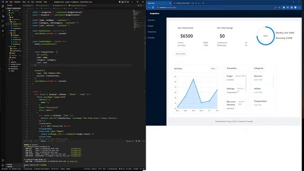Open the Week dropdown on the Activities chart
Image resolution: width=304 pixels, height=171 pixels.
tap(214, 68)
